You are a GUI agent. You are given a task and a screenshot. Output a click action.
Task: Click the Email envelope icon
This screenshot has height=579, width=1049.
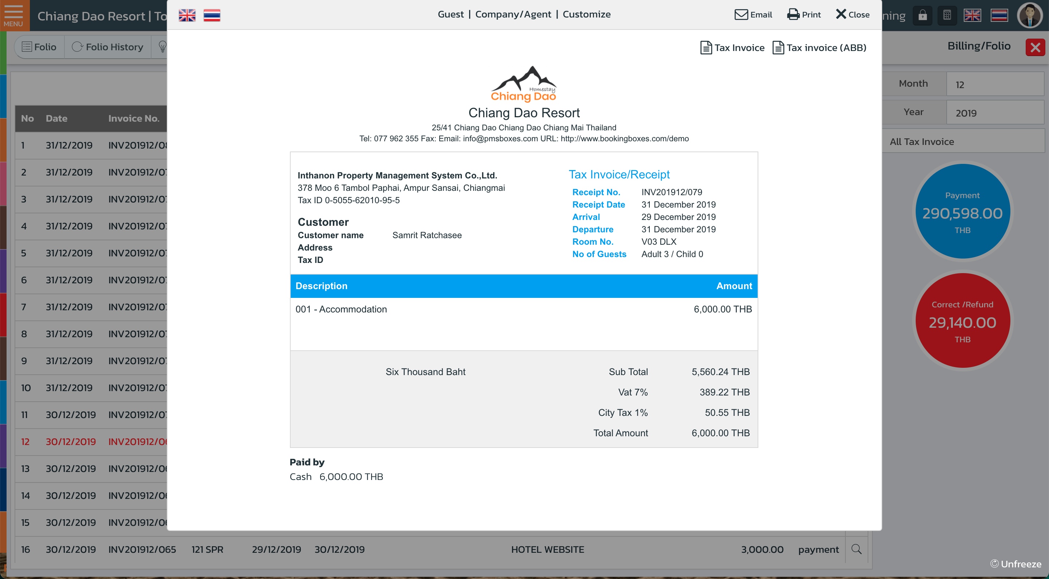pyautogui.click(x=741, y=14)
